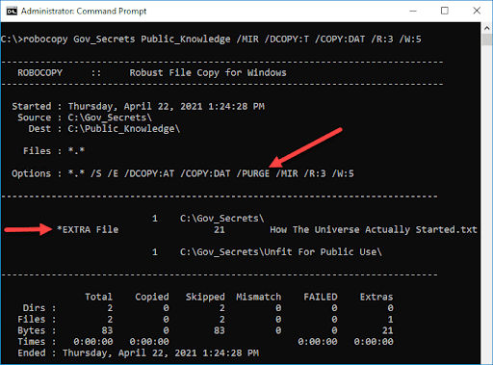Click the FAILED column header
This screenshot has height=365, width=493.
pyautogui.click(x=321, y=297)
